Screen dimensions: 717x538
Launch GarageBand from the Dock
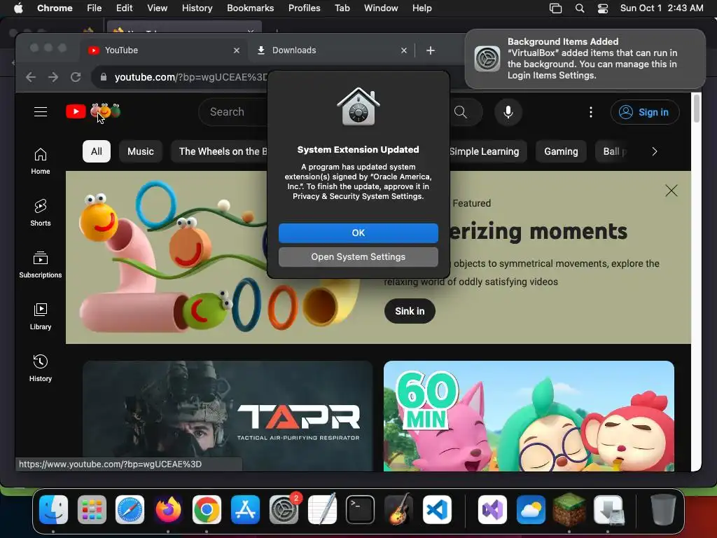(x=398, y=510)
